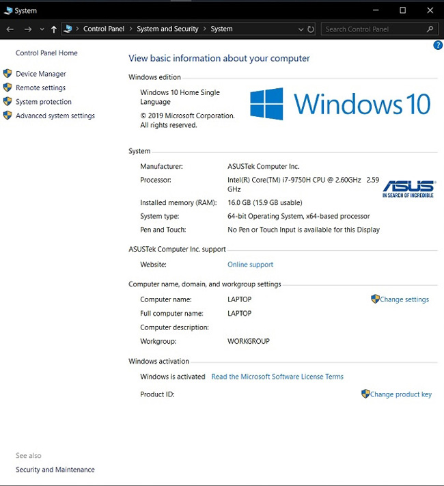
Task: Click 'No Pen or Touch Input' text
Action: 261,230
